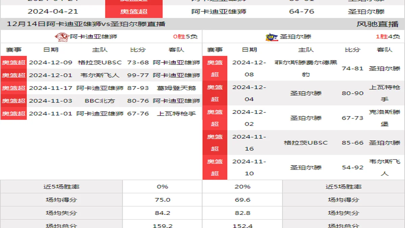The width and height of the screenshot is (405, 228).
Task: Click average conceded value 84.2
Action: (x=162, y=213)
